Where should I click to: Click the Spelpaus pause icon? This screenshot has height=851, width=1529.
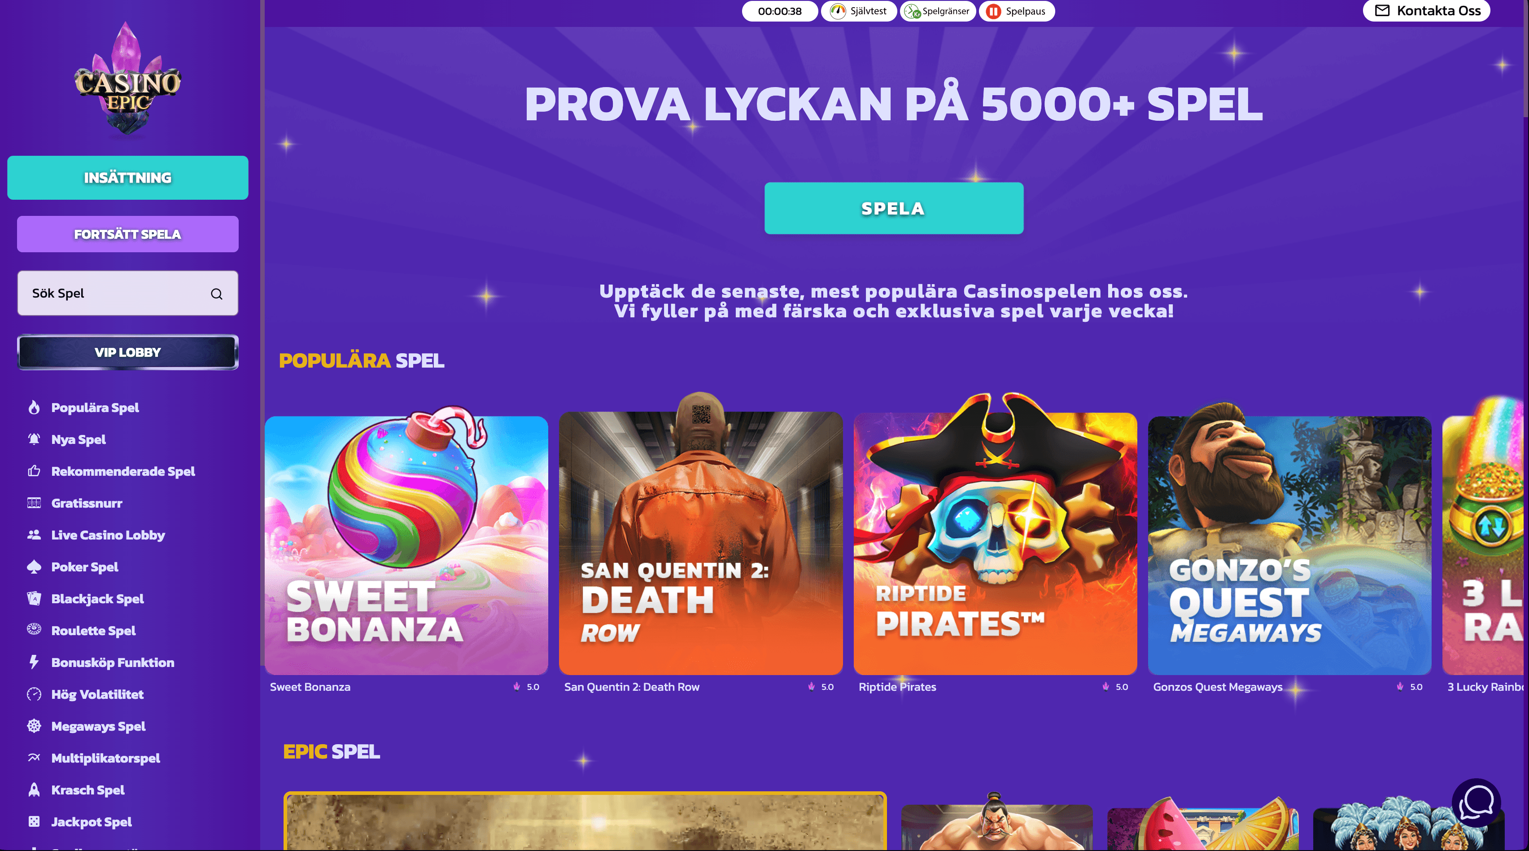(994, 11)
